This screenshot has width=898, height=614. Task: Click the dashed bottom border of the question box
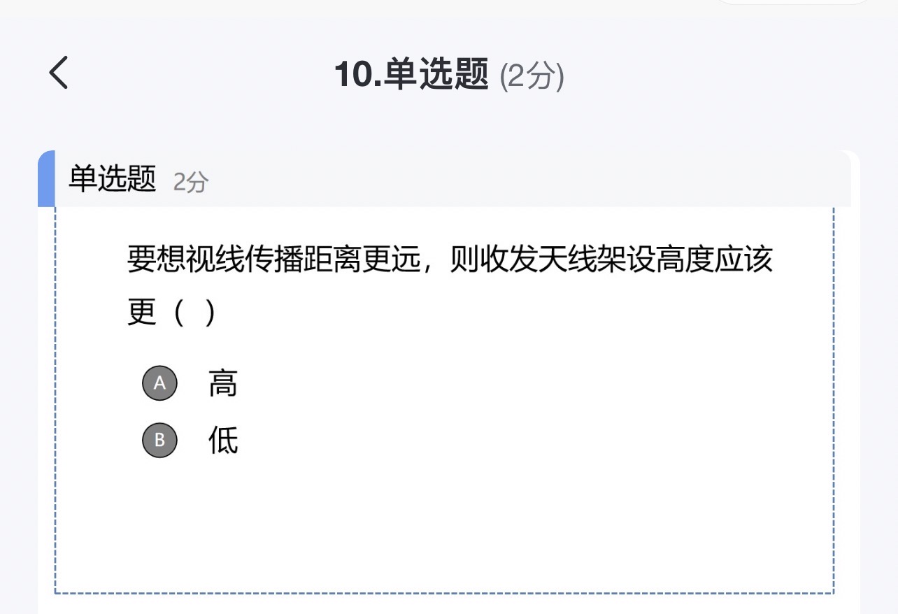(444, 593)
